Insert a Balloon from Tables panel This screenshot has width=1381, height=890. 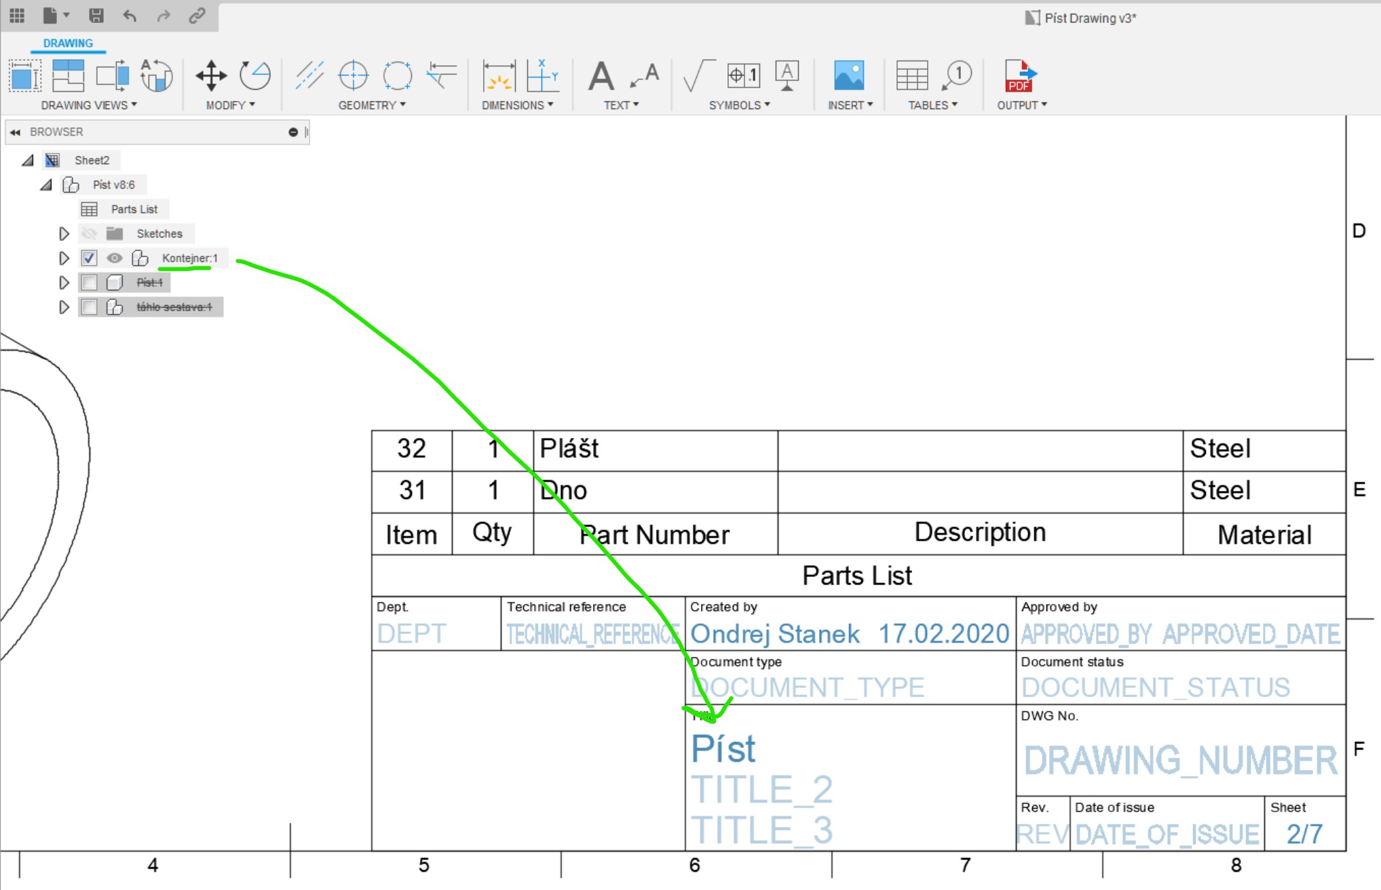click(957, 75)
